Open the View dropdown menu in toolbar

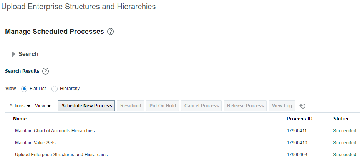pos(43,106)
